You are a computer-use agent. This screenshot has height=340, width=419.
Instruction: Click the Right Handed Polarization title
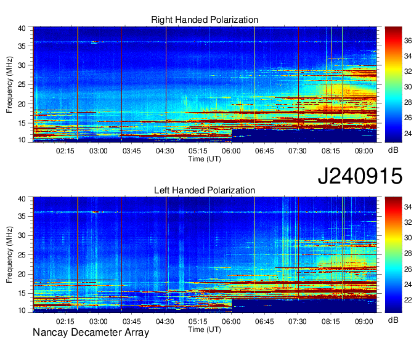click(x=205, y=20)
